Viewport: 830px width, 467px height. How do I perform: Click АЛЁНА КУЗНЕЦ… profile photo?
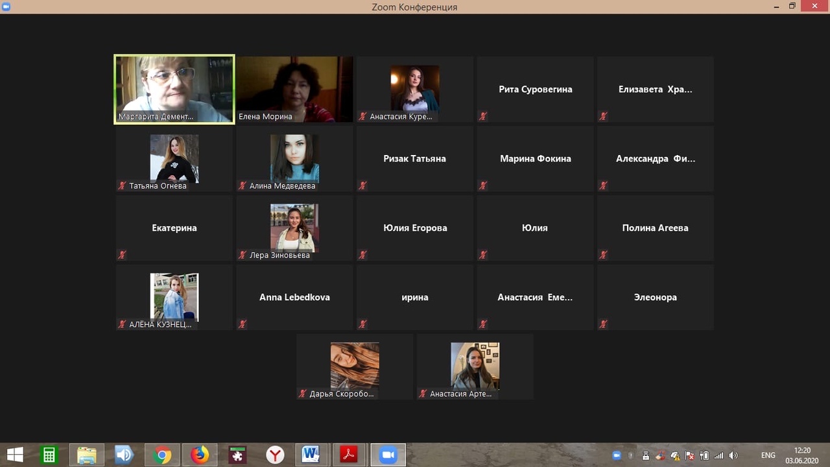click(x=174, y=297)
